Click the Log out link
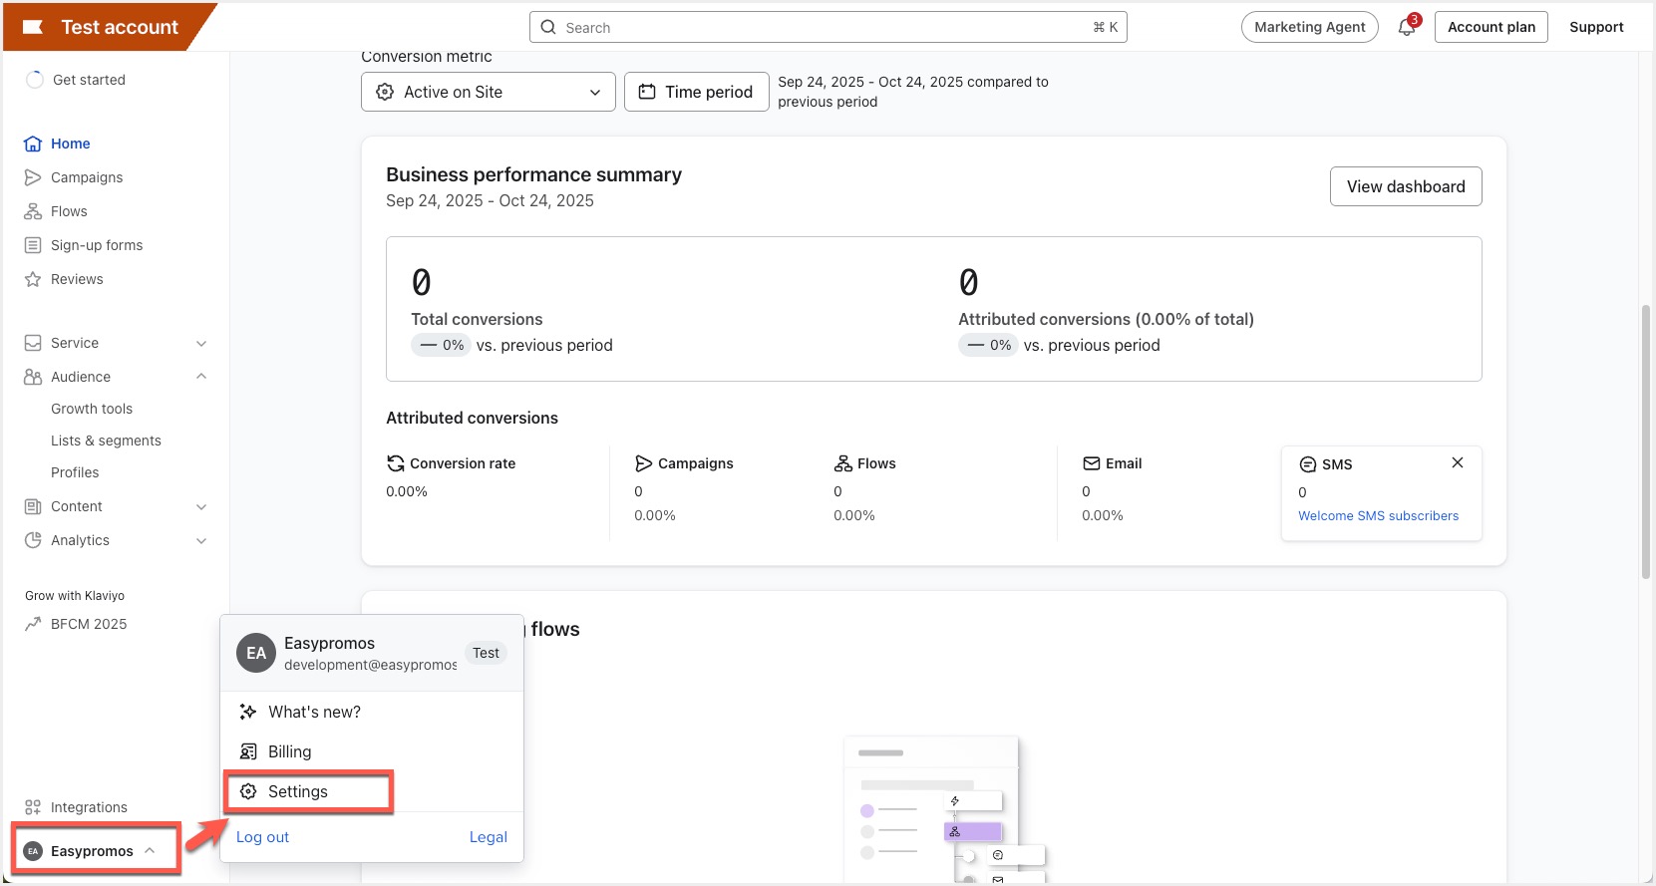Viewport: 1656px width, 886px height. pos(262,837)
